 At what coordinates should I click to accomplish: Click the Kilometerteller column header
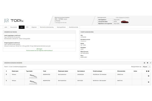pos(121,71)
